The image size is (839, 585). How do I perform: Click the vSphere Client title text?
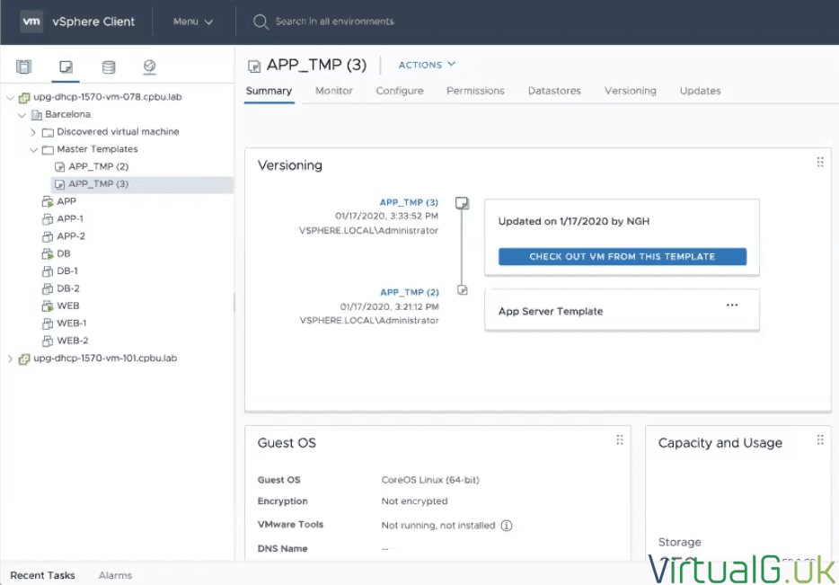(x=93, y=22)
